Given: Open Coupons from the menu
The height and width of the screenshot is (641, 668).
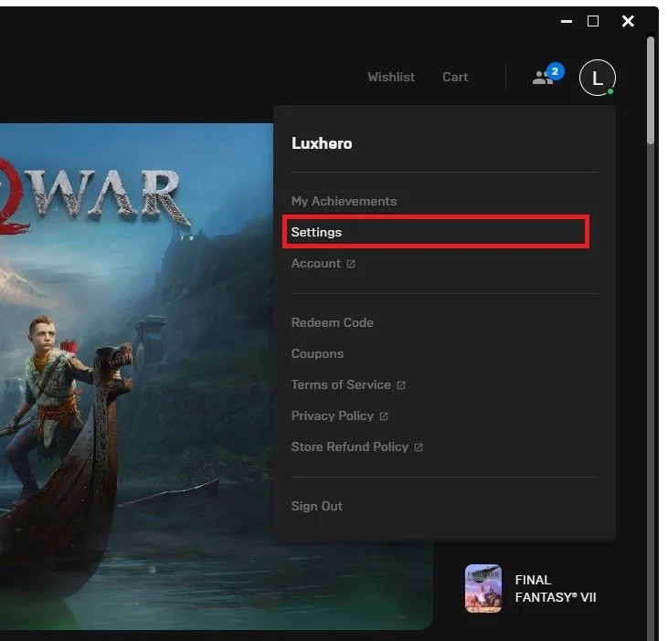Looking at the screenshot, I should 317,353.
